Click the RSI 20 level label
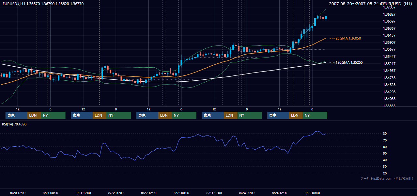Image resolution: width=417 pixels, height=196 pixels. click(x=385, y=173)
